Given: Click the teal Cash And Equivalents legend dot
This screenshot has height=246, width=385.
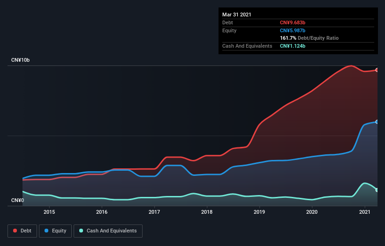Looking at the screenshot, I should pyautogui.click(x=81, y=231).
